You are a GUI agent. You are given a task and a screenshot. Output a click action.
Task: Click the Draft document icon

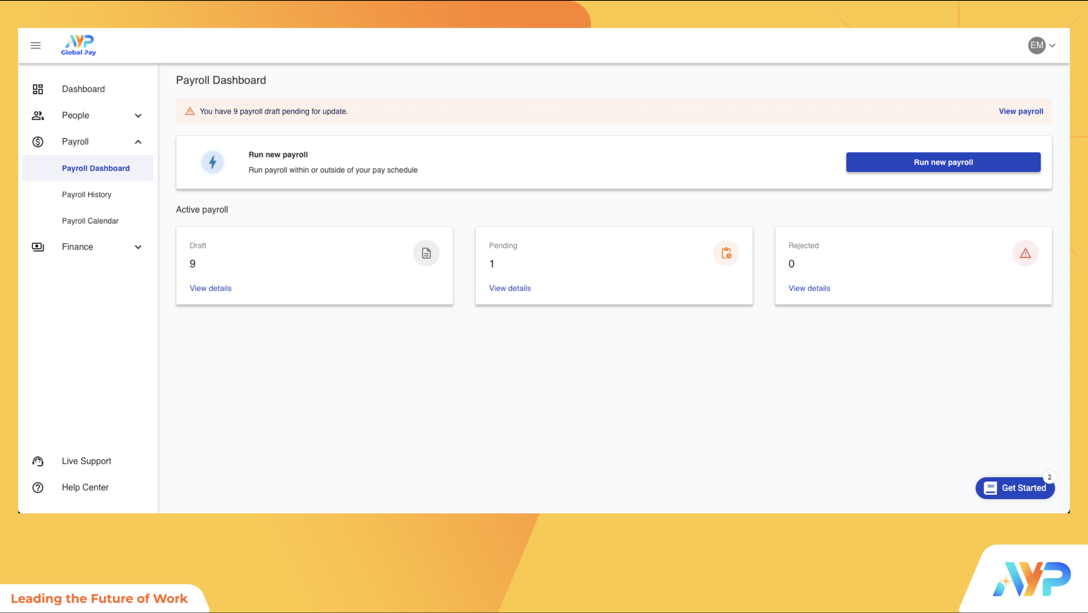click(426, 253)
